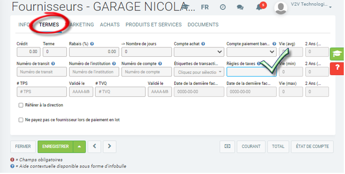Image resolution: width=345 pixels, height=174 pixels.
Task: Expand the Compte achat dropdown
Action: [199, 52]
